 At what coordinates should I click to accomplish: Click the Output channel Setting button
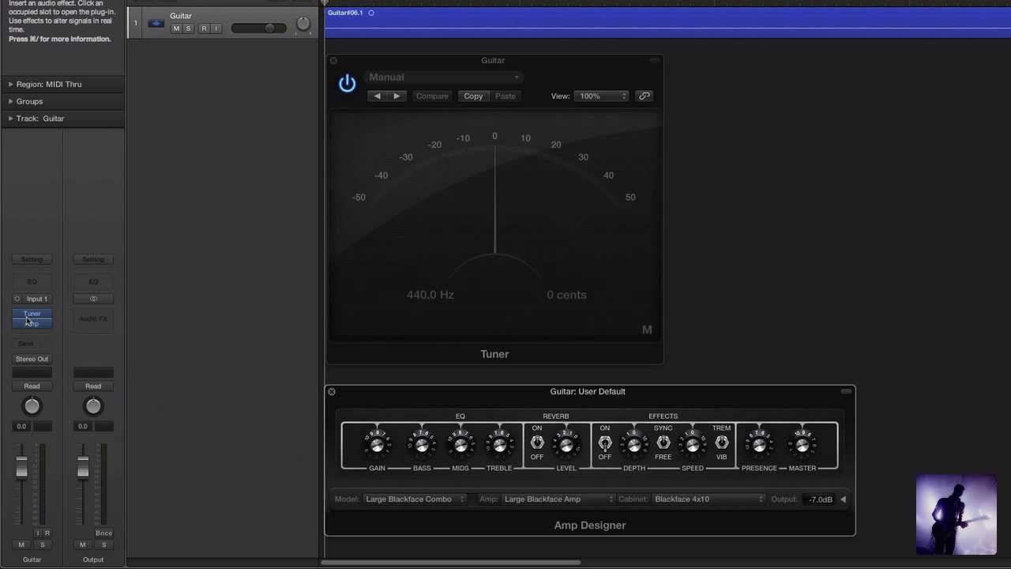(x=93, y=259)
